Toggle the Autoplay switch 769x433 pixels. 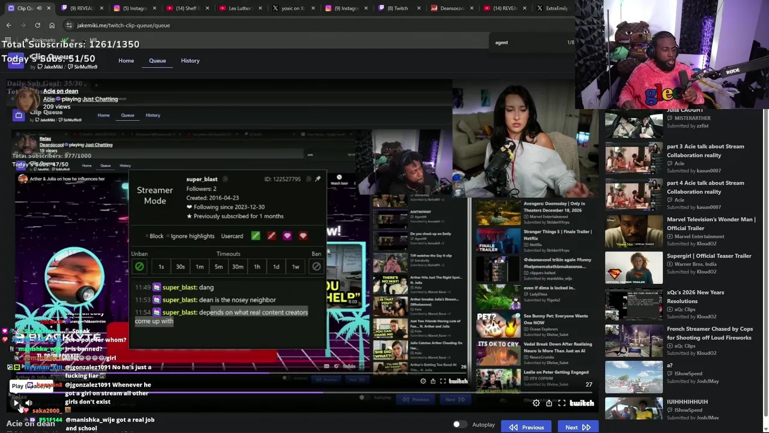click(x=460, y=425)
